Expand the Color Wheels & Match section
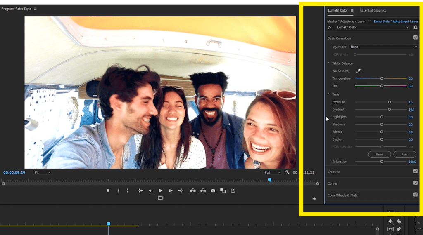 [343, 195]
